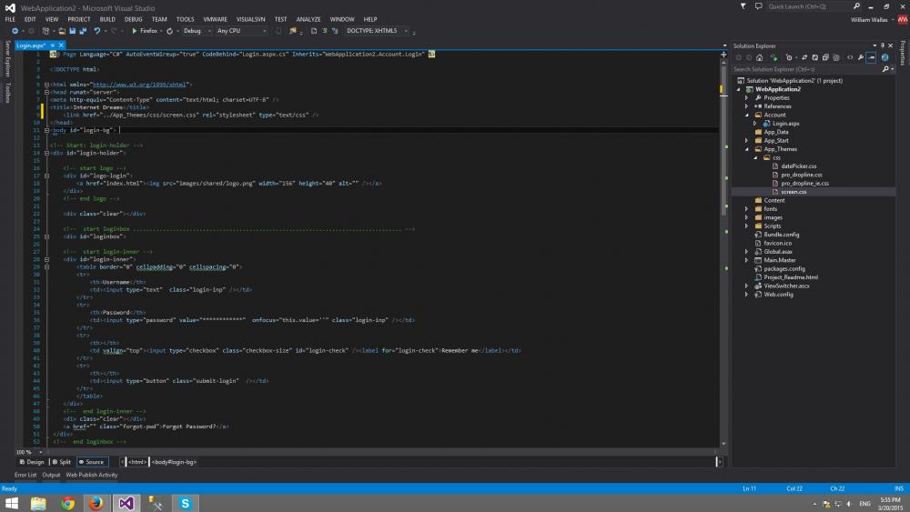Viewport: 910px width, 512px height.
Task: Open Windows Start button
Action: click(x=11, y=503)
